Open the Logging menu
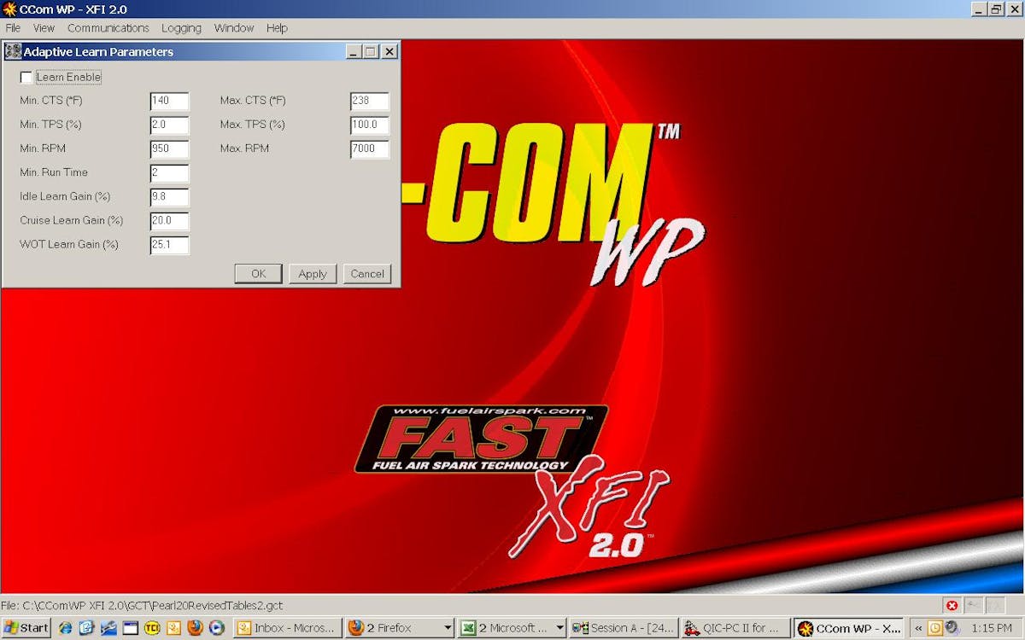 point(181,28)
